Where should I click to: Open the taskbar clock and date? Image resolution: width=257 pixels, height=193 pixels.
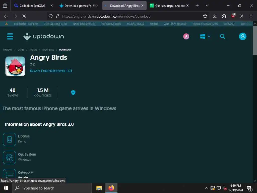(x=235, y=188)
